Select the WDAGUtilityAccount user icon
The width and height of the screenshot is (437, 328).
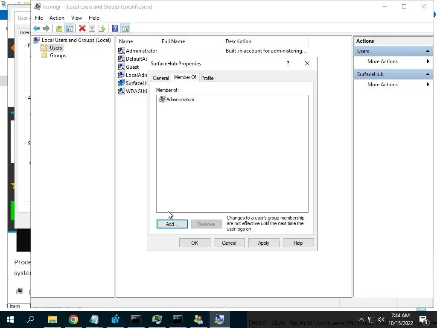122,91
